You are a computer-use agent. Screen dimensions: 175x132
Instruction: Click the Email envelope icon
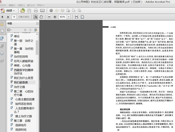[x=42, y=10]
